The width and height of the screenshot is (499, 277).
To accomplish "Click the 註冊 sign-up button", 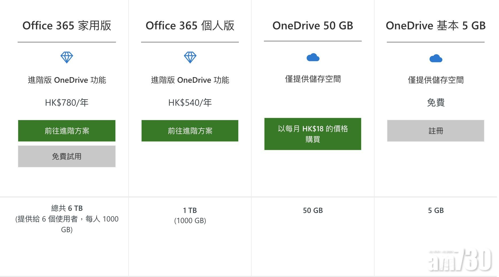I will 435,131.
